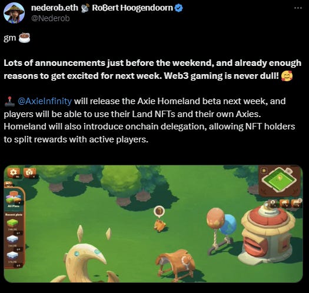Click the middle orange icon below minimap

(284, 204)
